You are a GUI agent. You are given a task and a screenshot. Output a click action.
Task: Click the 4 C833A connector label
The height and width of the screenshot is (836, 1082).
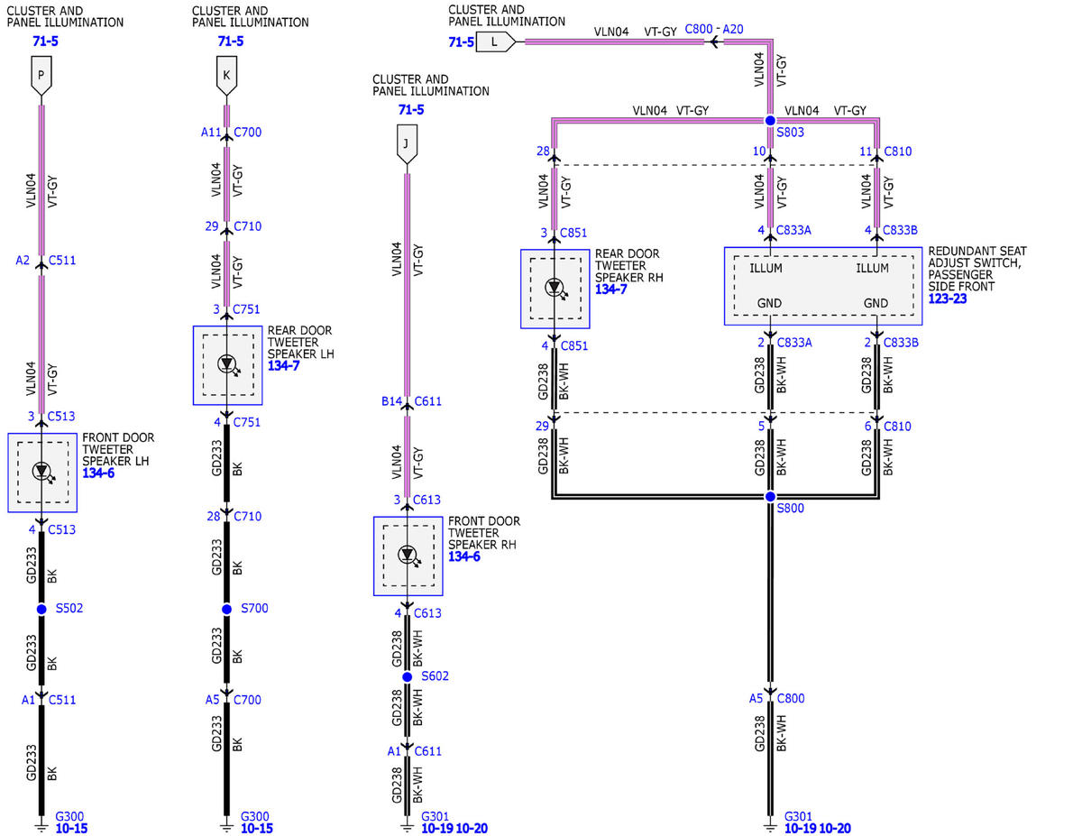[x=784, y=230]
